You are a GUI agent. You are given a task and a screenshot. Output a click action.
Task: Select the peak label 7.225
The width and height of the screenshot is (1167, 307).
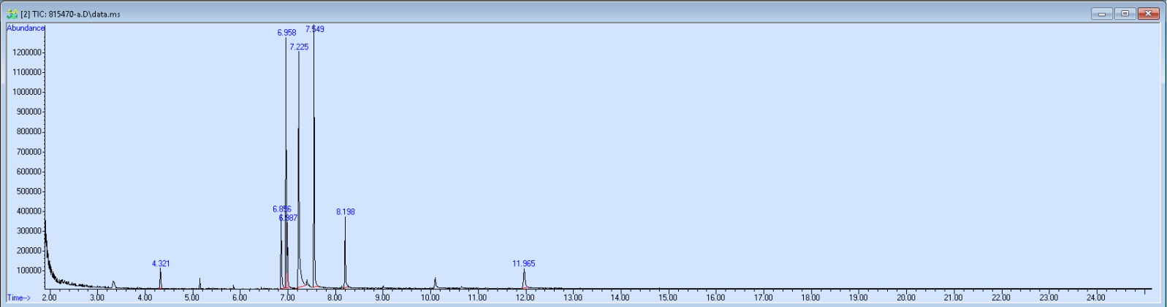(299, 47)
